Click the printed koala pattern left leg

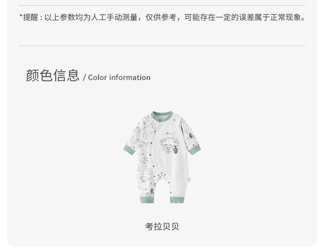click(146, 179)
